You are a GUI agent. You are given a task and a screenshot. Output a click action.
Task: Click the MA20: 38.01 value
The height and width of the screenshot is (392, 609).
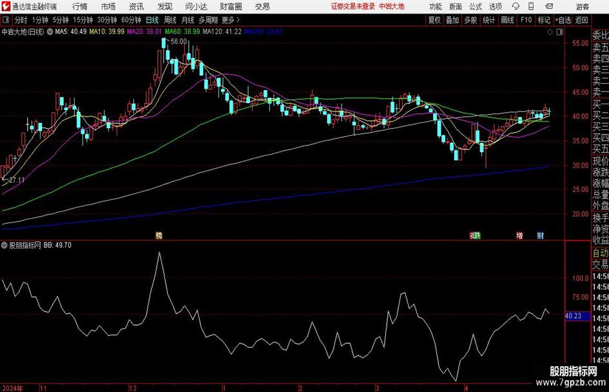tap(144, 32)
